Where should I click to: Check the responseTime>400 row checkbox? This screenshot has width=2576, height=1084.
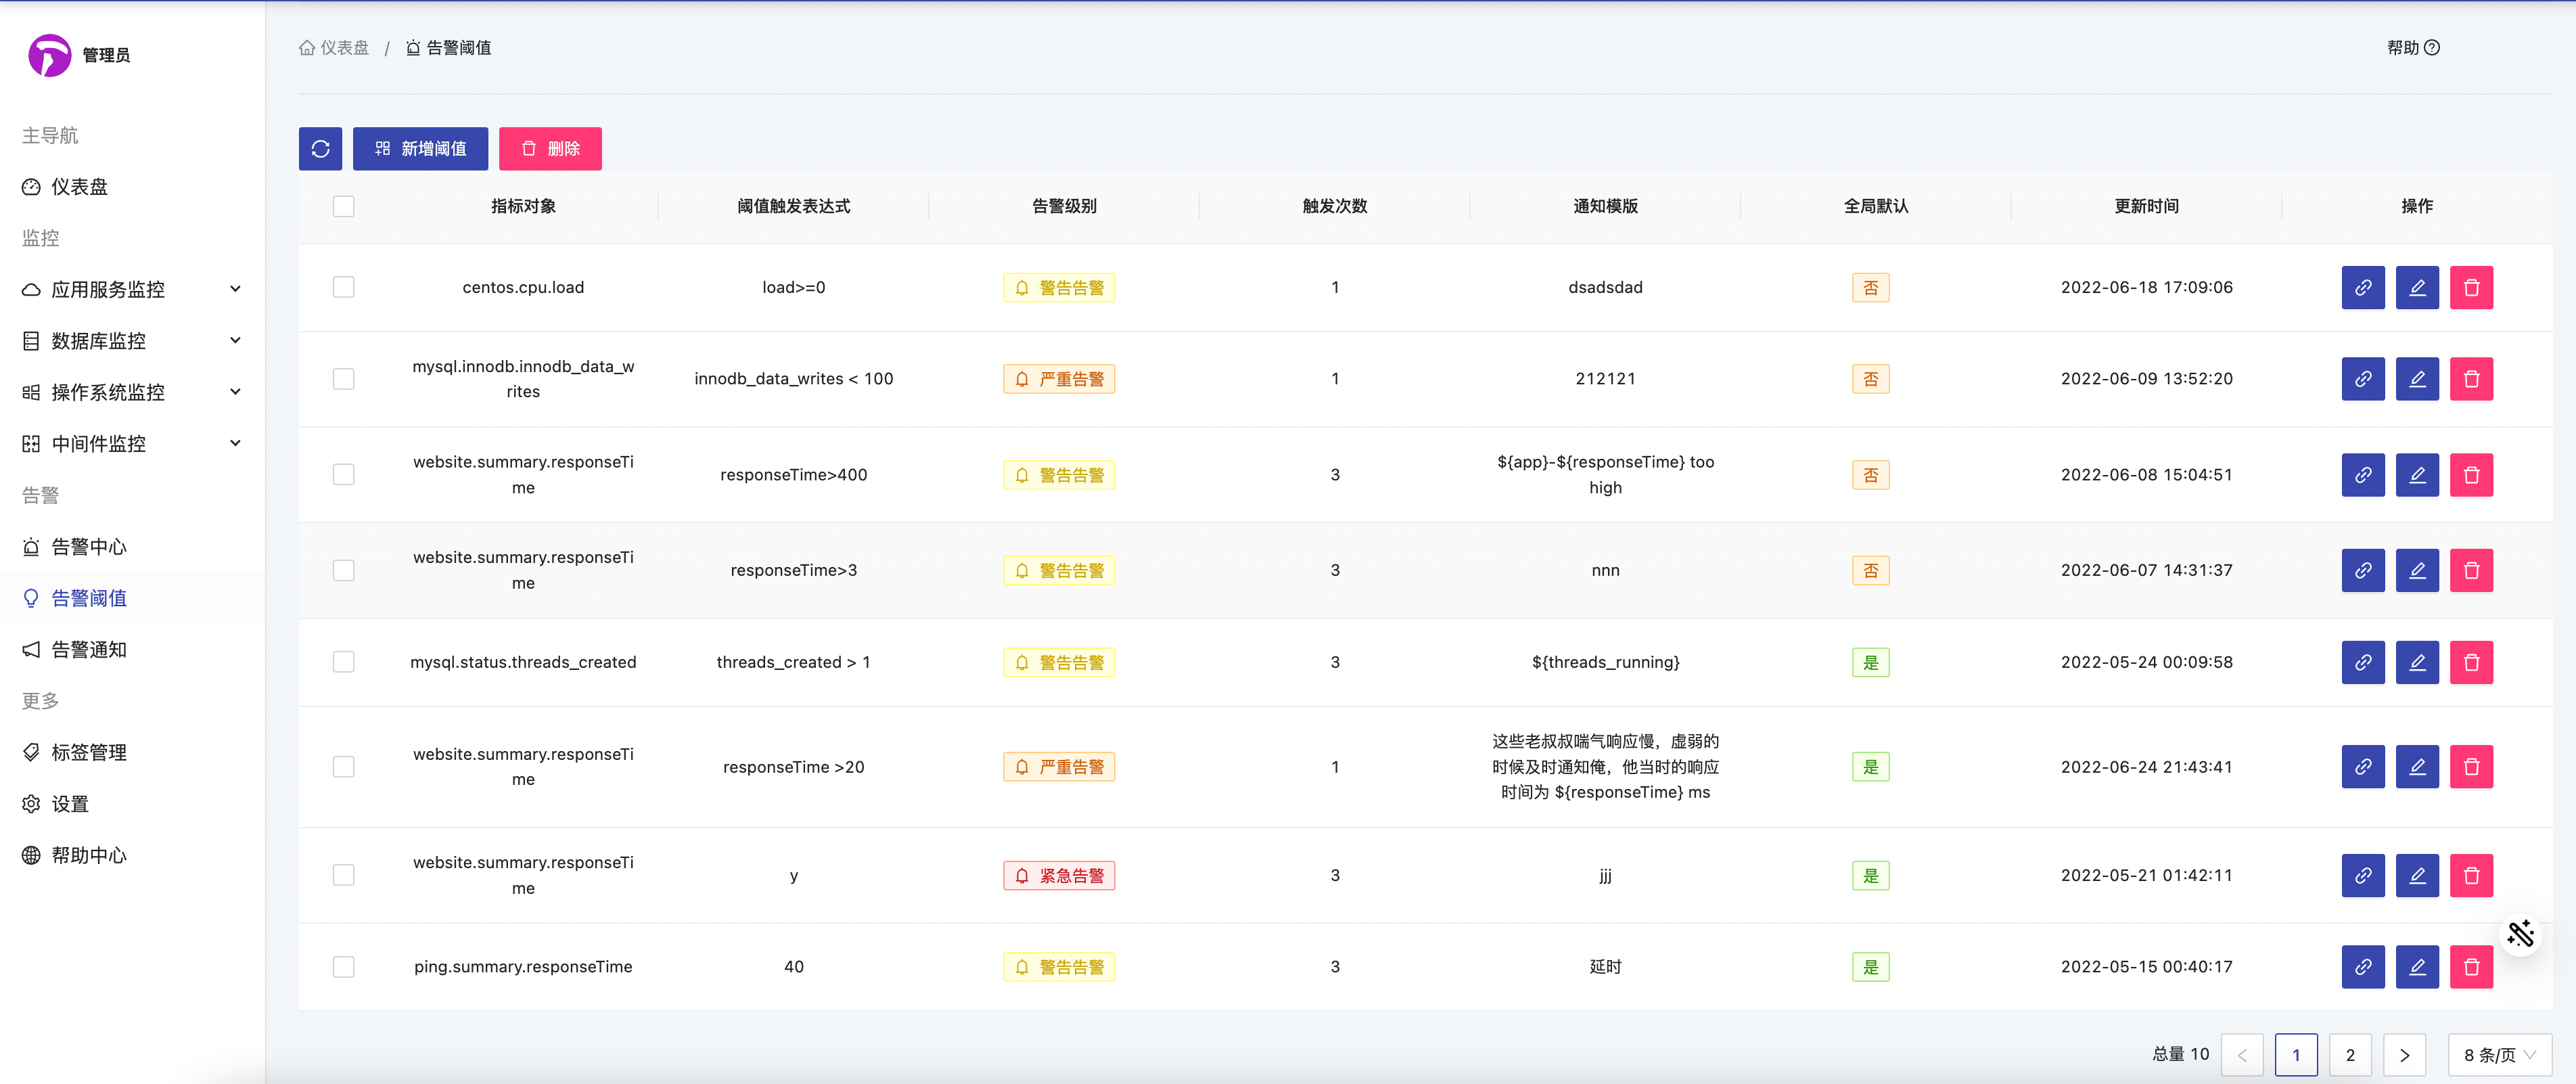343,475
